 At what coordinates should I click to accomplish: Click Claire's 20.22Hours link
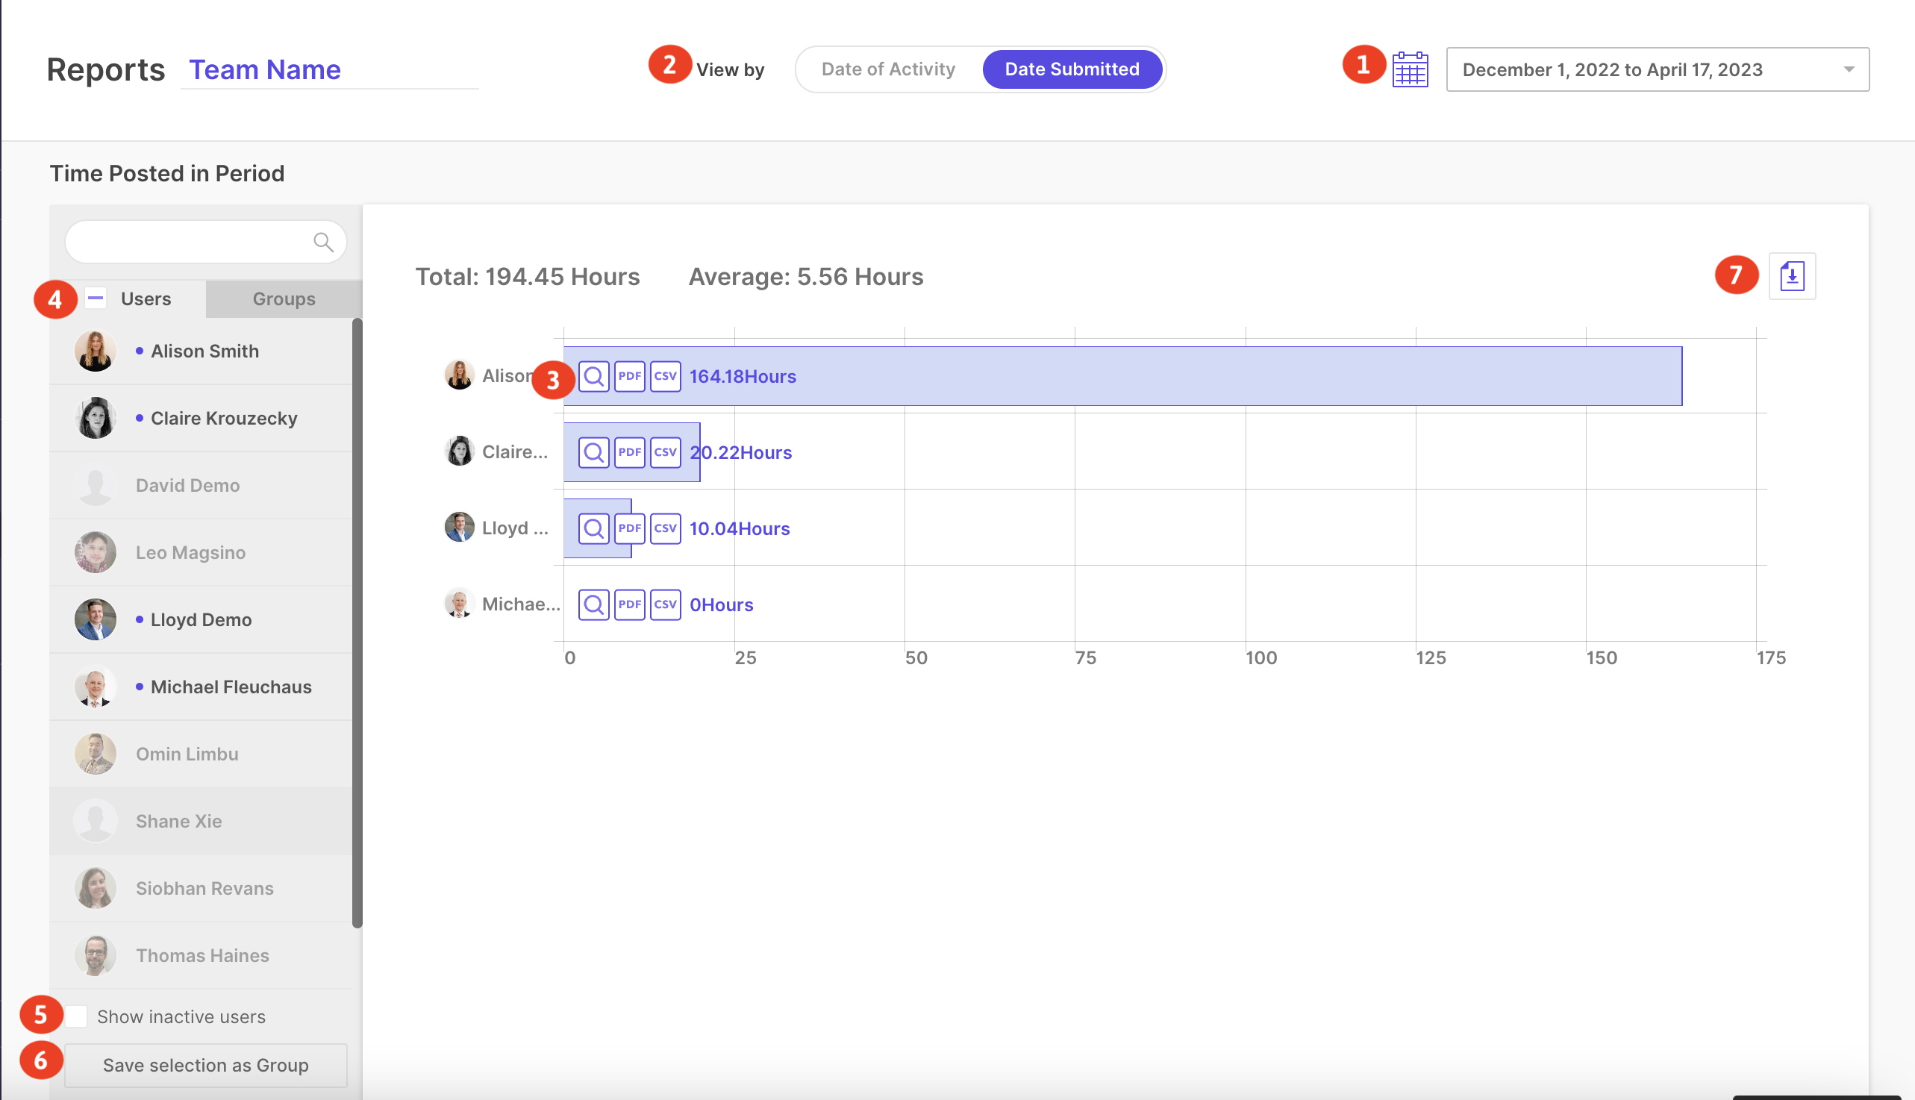tap(740, 453)
